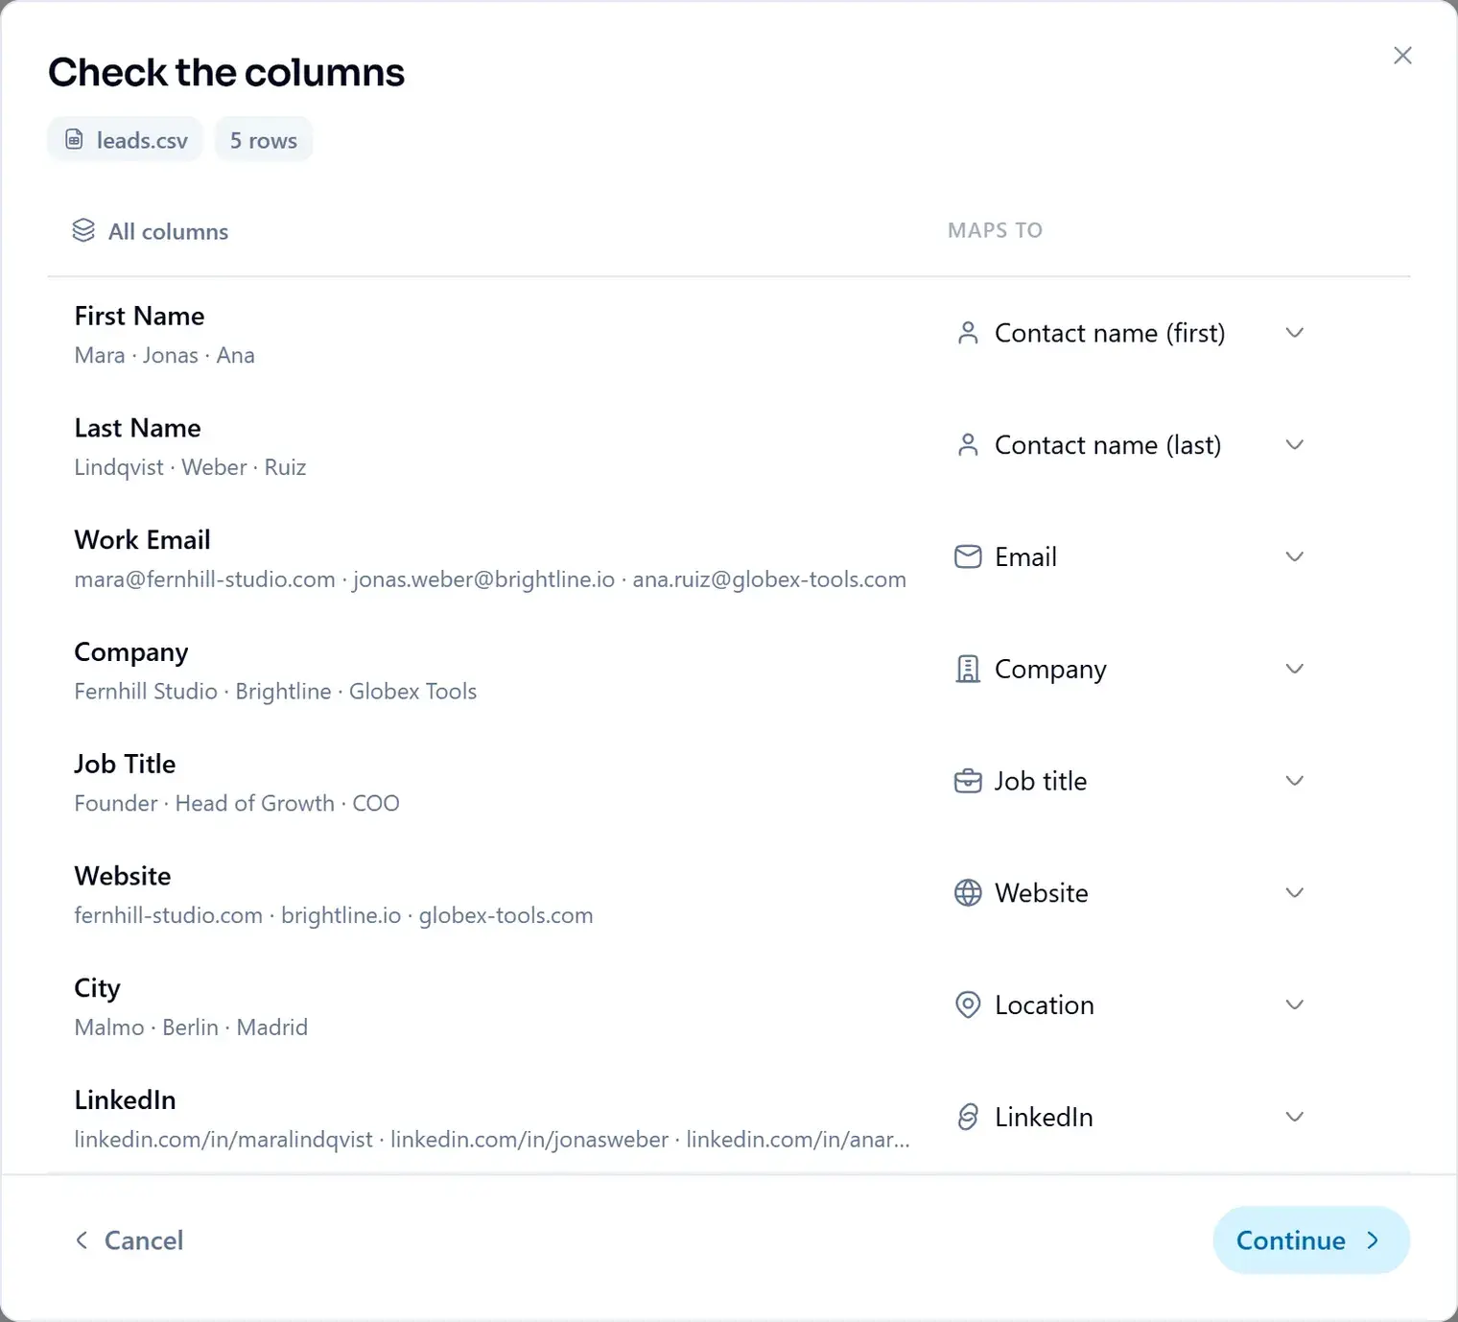
Task: Click the building icon in the Company mapping
Action: click(x=968, y=669)
